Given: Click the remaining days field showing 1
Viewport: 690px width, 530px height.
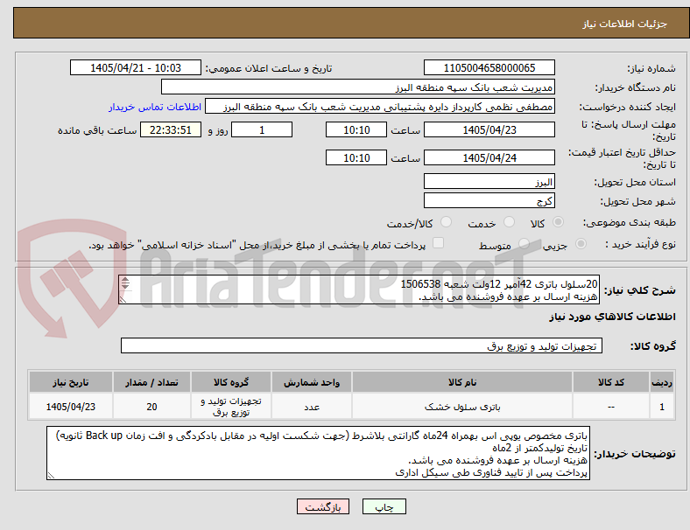Looking at the screenshot, I should tap(262, 129).
